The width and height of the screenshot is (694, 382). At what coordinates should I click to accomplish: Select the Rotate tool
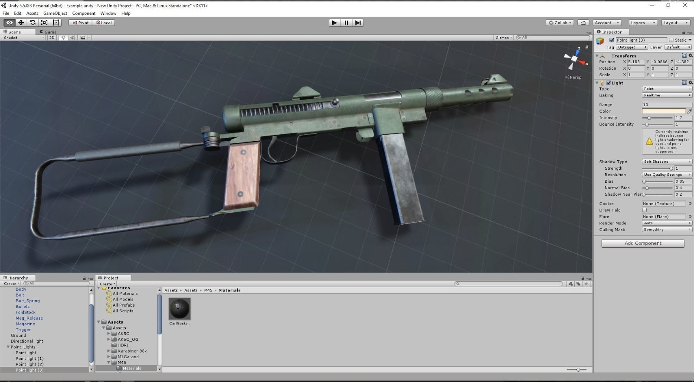[33, 23]
